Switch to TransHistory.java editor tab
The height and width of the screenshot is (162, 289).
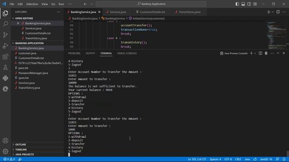189,12
